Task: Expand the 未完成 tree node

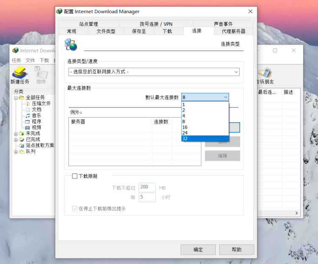Action: tap(16, 134)
